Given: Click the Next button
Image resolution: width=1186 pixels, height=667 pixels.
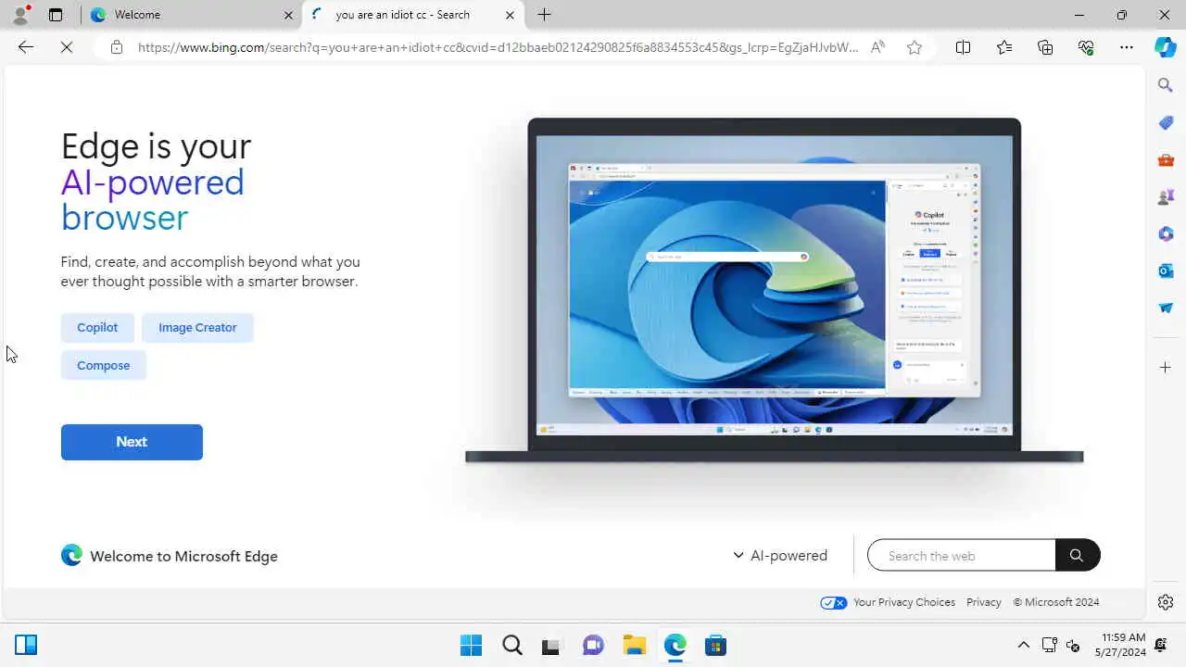Looking at the screenshot, I should [x=132, y=442].
